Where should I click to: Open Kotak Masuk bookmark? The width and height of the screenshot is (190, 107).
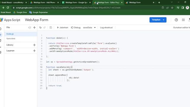[6, 12]
